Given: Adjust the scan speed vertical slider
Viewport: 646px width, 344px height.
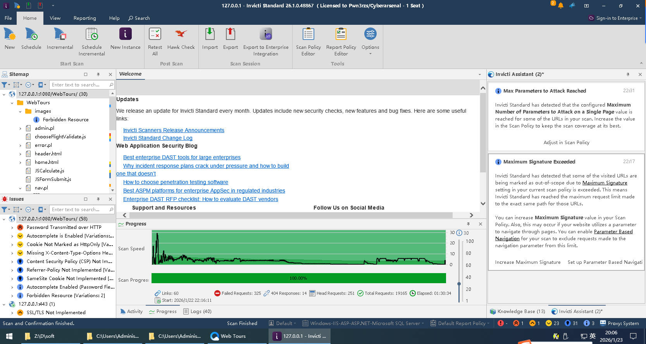Looking at the screenshot, I should tap(459, 284).
